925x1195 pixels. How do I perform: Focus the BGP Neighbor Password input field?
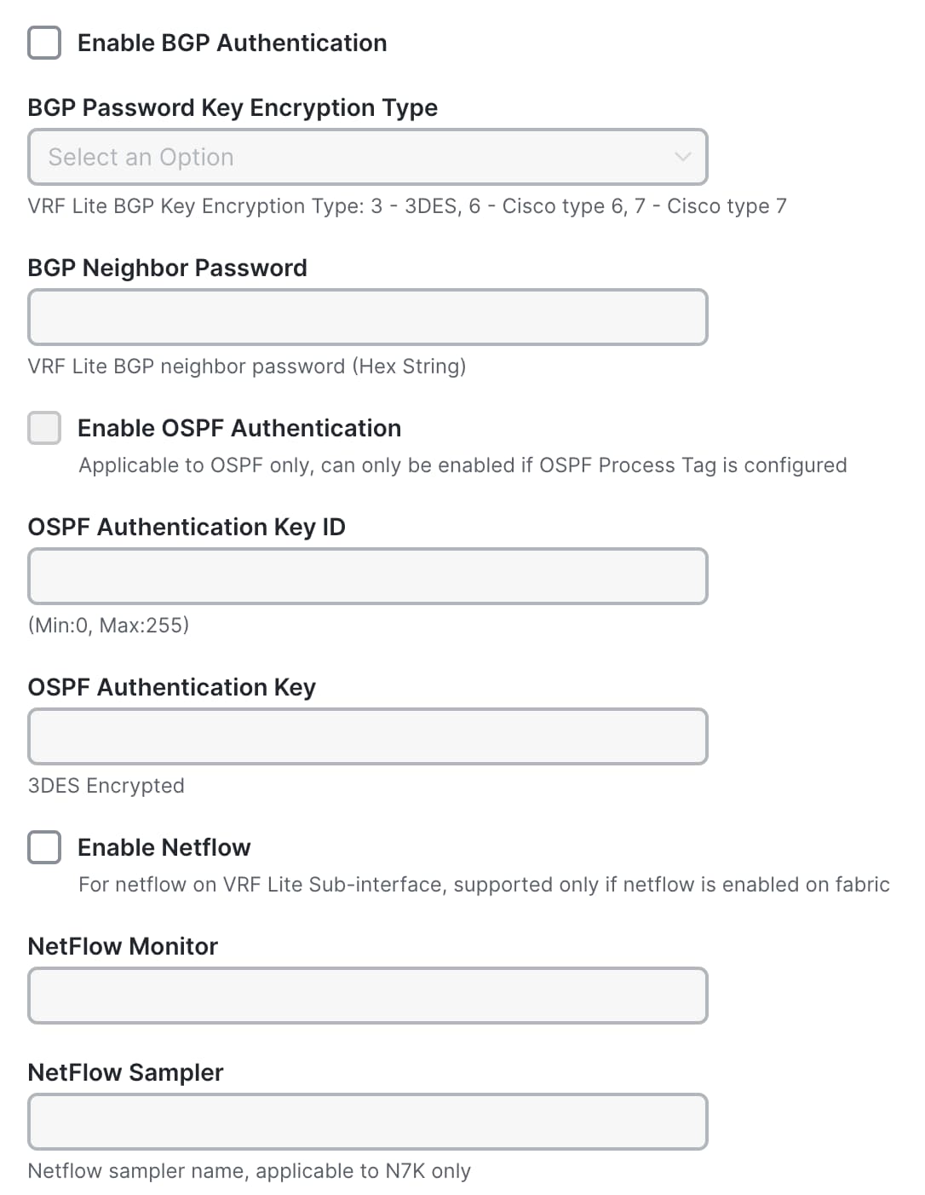click(367, 317)
